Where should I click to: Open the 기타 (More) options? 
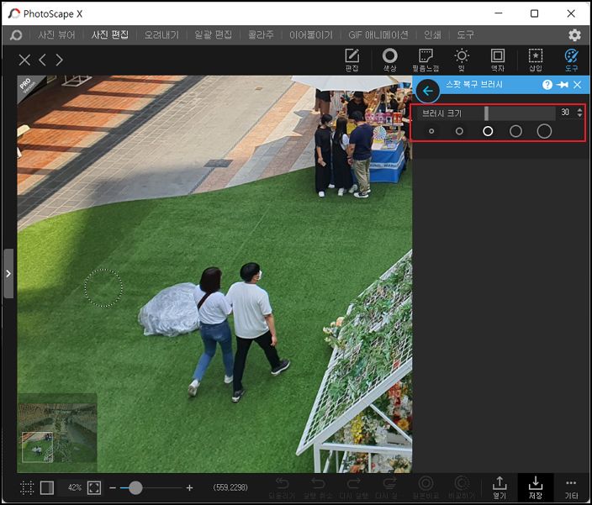[571, 487]
